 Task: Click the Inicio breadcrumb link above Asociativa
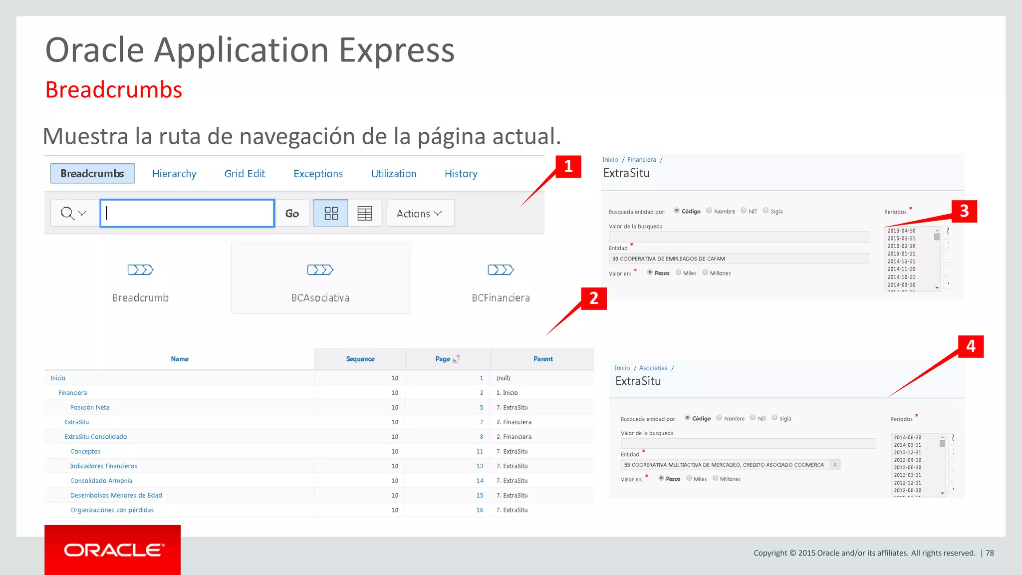point(622,368)
